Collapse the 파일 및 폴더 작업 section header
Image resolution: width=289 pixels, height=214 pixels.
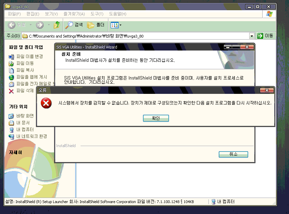26,47
